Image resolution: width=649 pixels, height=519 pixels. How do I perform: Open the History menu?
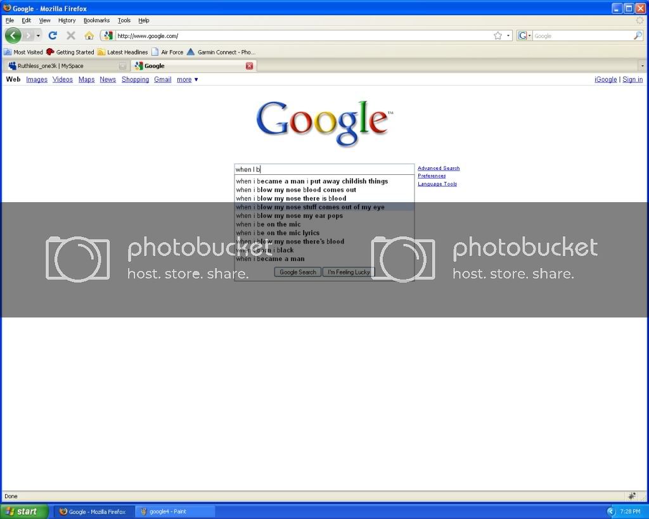pos(67,20)
